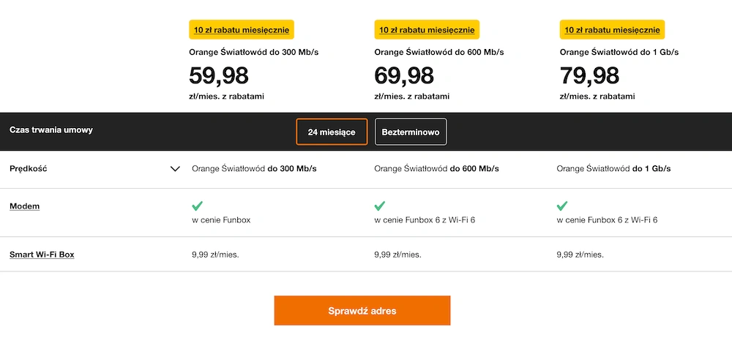Open 10 zł rabatu badge for 600 Mb/s plan
This screenshot has width=732, height=338.
click(x=427, y=30)
